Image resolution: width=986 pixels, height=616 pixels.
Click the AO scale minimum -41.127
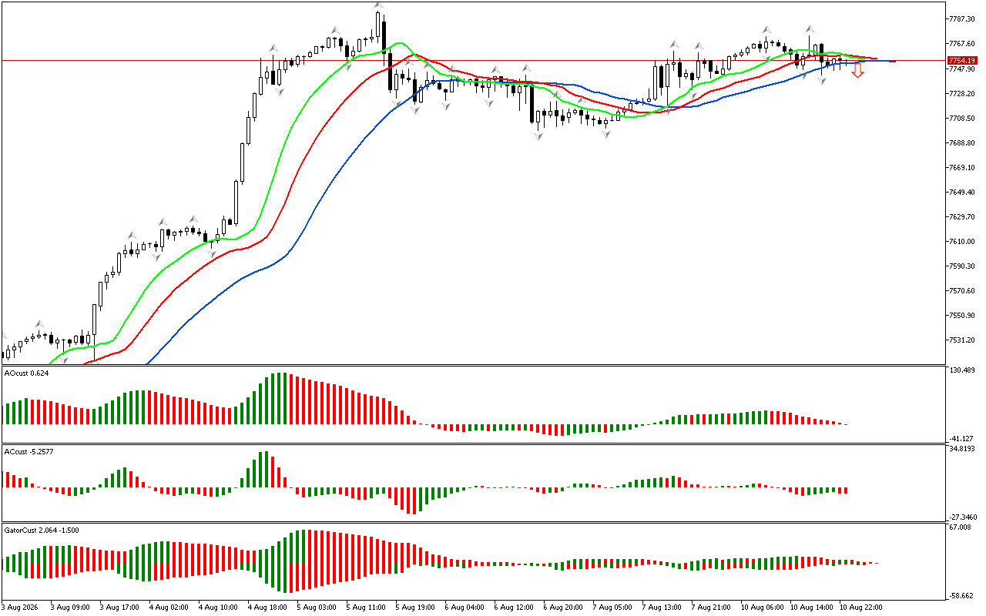[x=962, y=438]
